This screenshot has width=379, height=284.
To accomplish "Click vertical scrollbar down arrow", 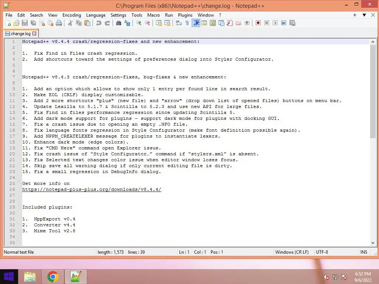I will pos(373,243).
